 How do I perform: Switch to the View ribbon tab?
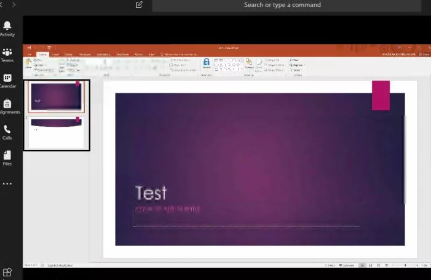point(152,54)
